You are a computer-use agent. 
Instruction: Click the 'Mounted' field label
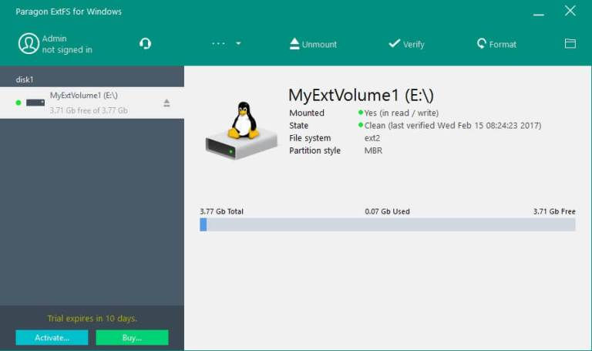tap(307, 113)
